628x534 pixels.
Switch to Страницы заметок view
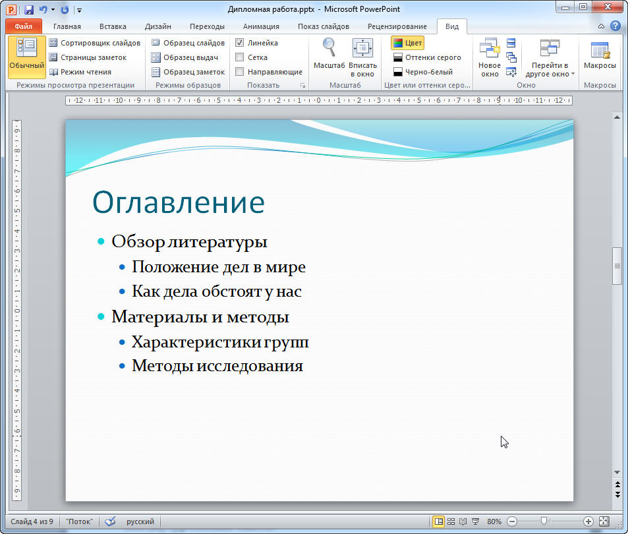coord(88,57)
